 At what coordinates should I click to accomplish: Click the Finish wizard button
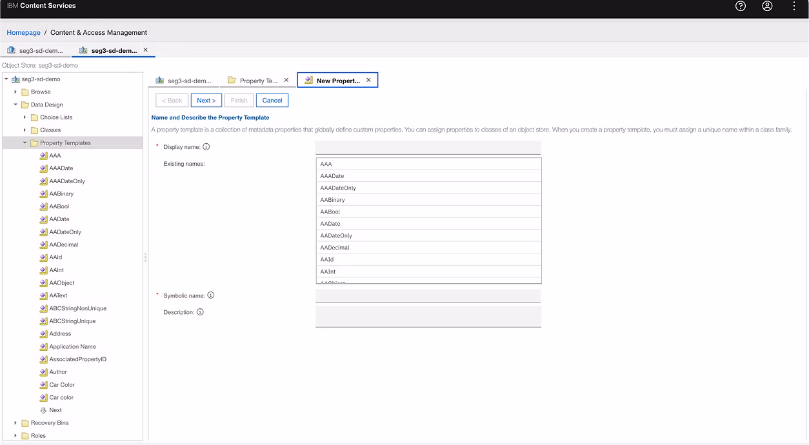(239, 101)
